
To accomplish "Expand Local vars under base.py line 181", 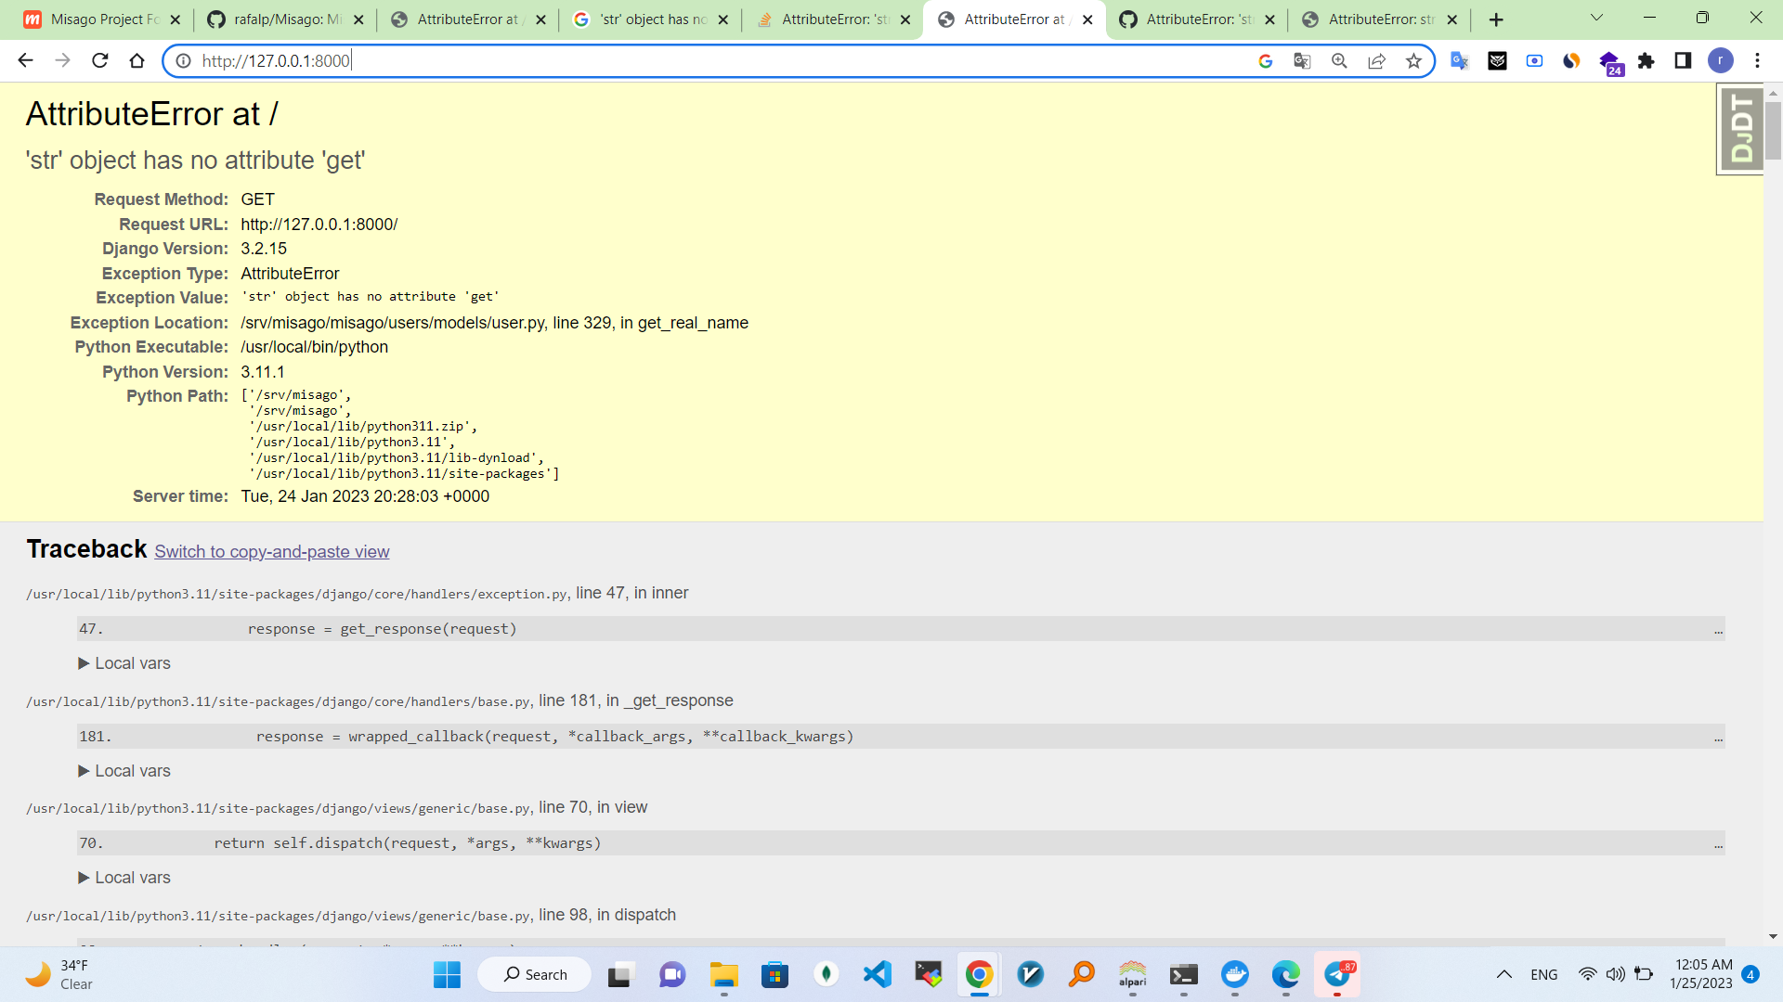I will (x=124, y=771).
